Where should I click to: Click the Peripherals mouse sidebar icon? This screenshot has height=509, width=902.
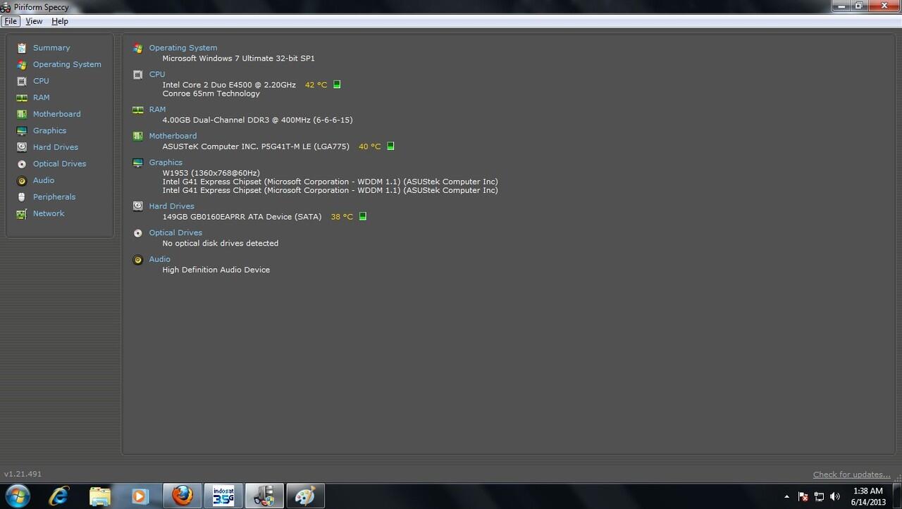point(22,197)
